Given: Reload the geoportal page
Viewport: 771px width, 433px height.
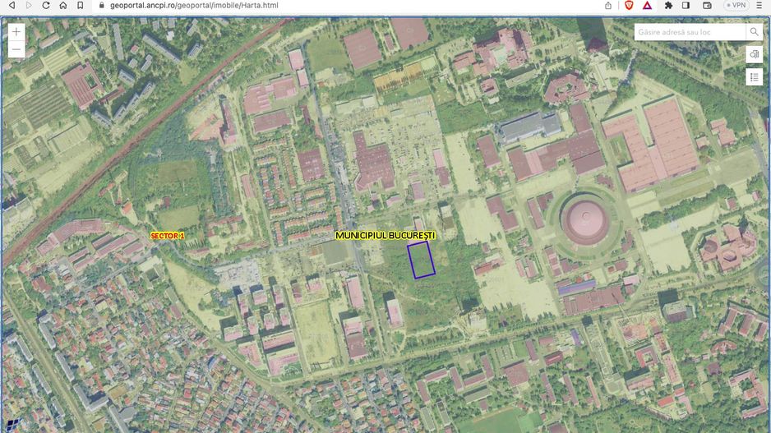Looking at the screenshot, I should click(x=46, y=5).
